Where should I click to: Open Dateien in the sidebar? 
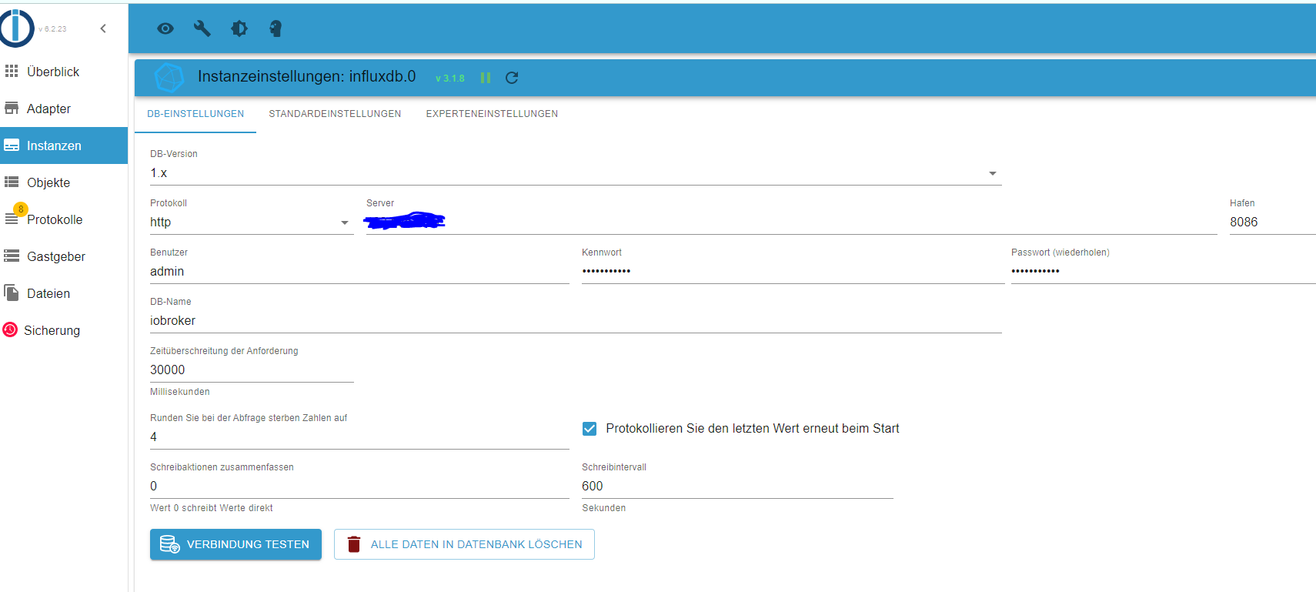click(x=64, y=293)
